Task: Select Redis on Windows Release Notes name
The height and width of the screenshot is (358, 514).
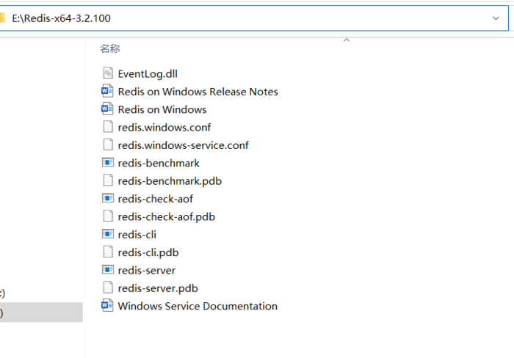Action: coord(198,92)
